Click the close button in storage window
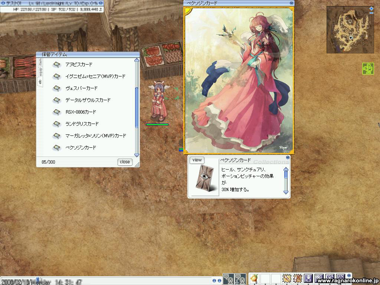 (125, 162)
